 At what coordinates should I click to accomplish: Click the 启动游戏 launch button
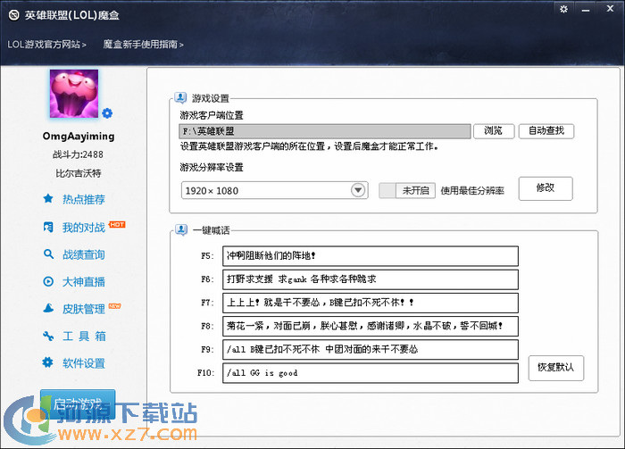click(x=78, y=404)
